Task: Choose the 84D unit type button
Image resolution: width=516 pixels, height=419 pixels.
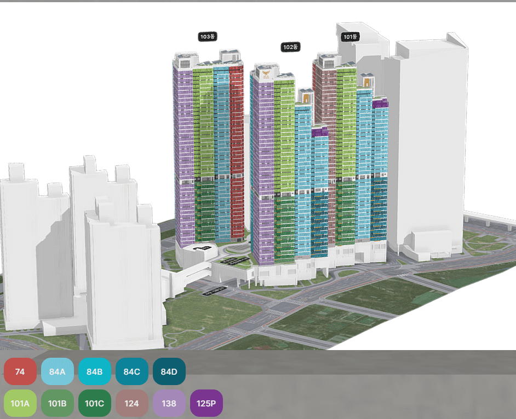Action: [169, 371]
